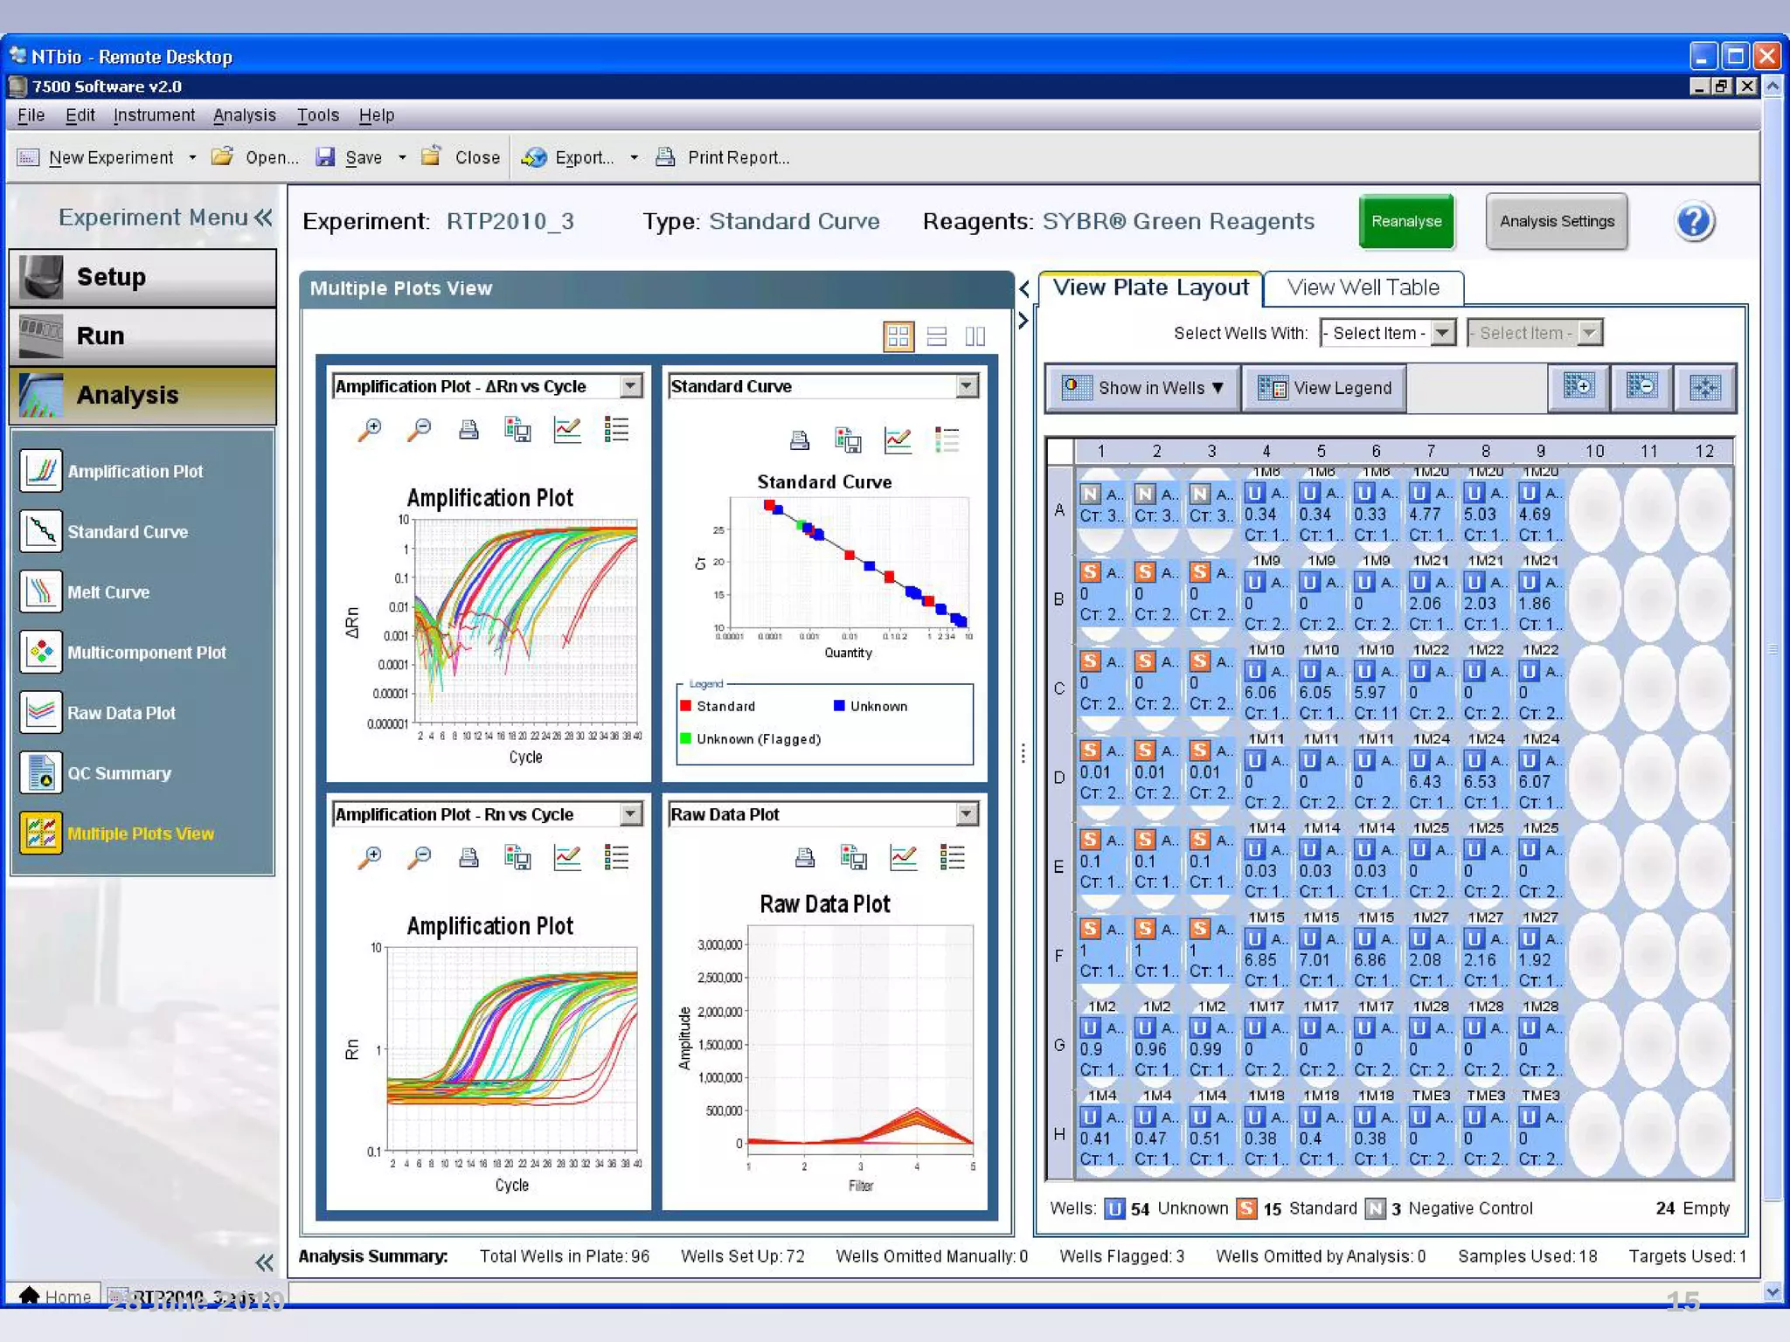Open the File menu

[x=31, y=114]
